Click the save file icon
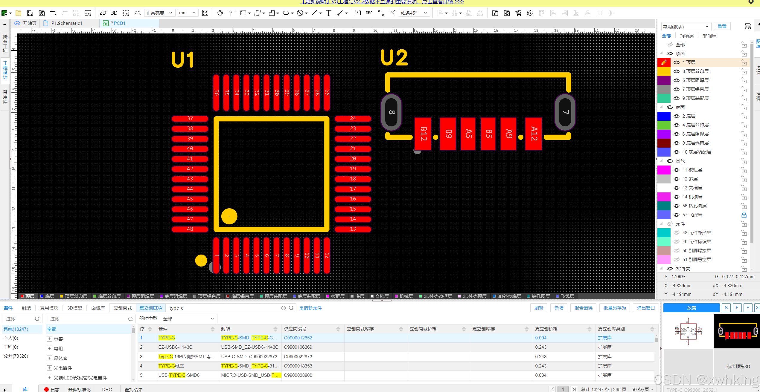 coord(30,13)
